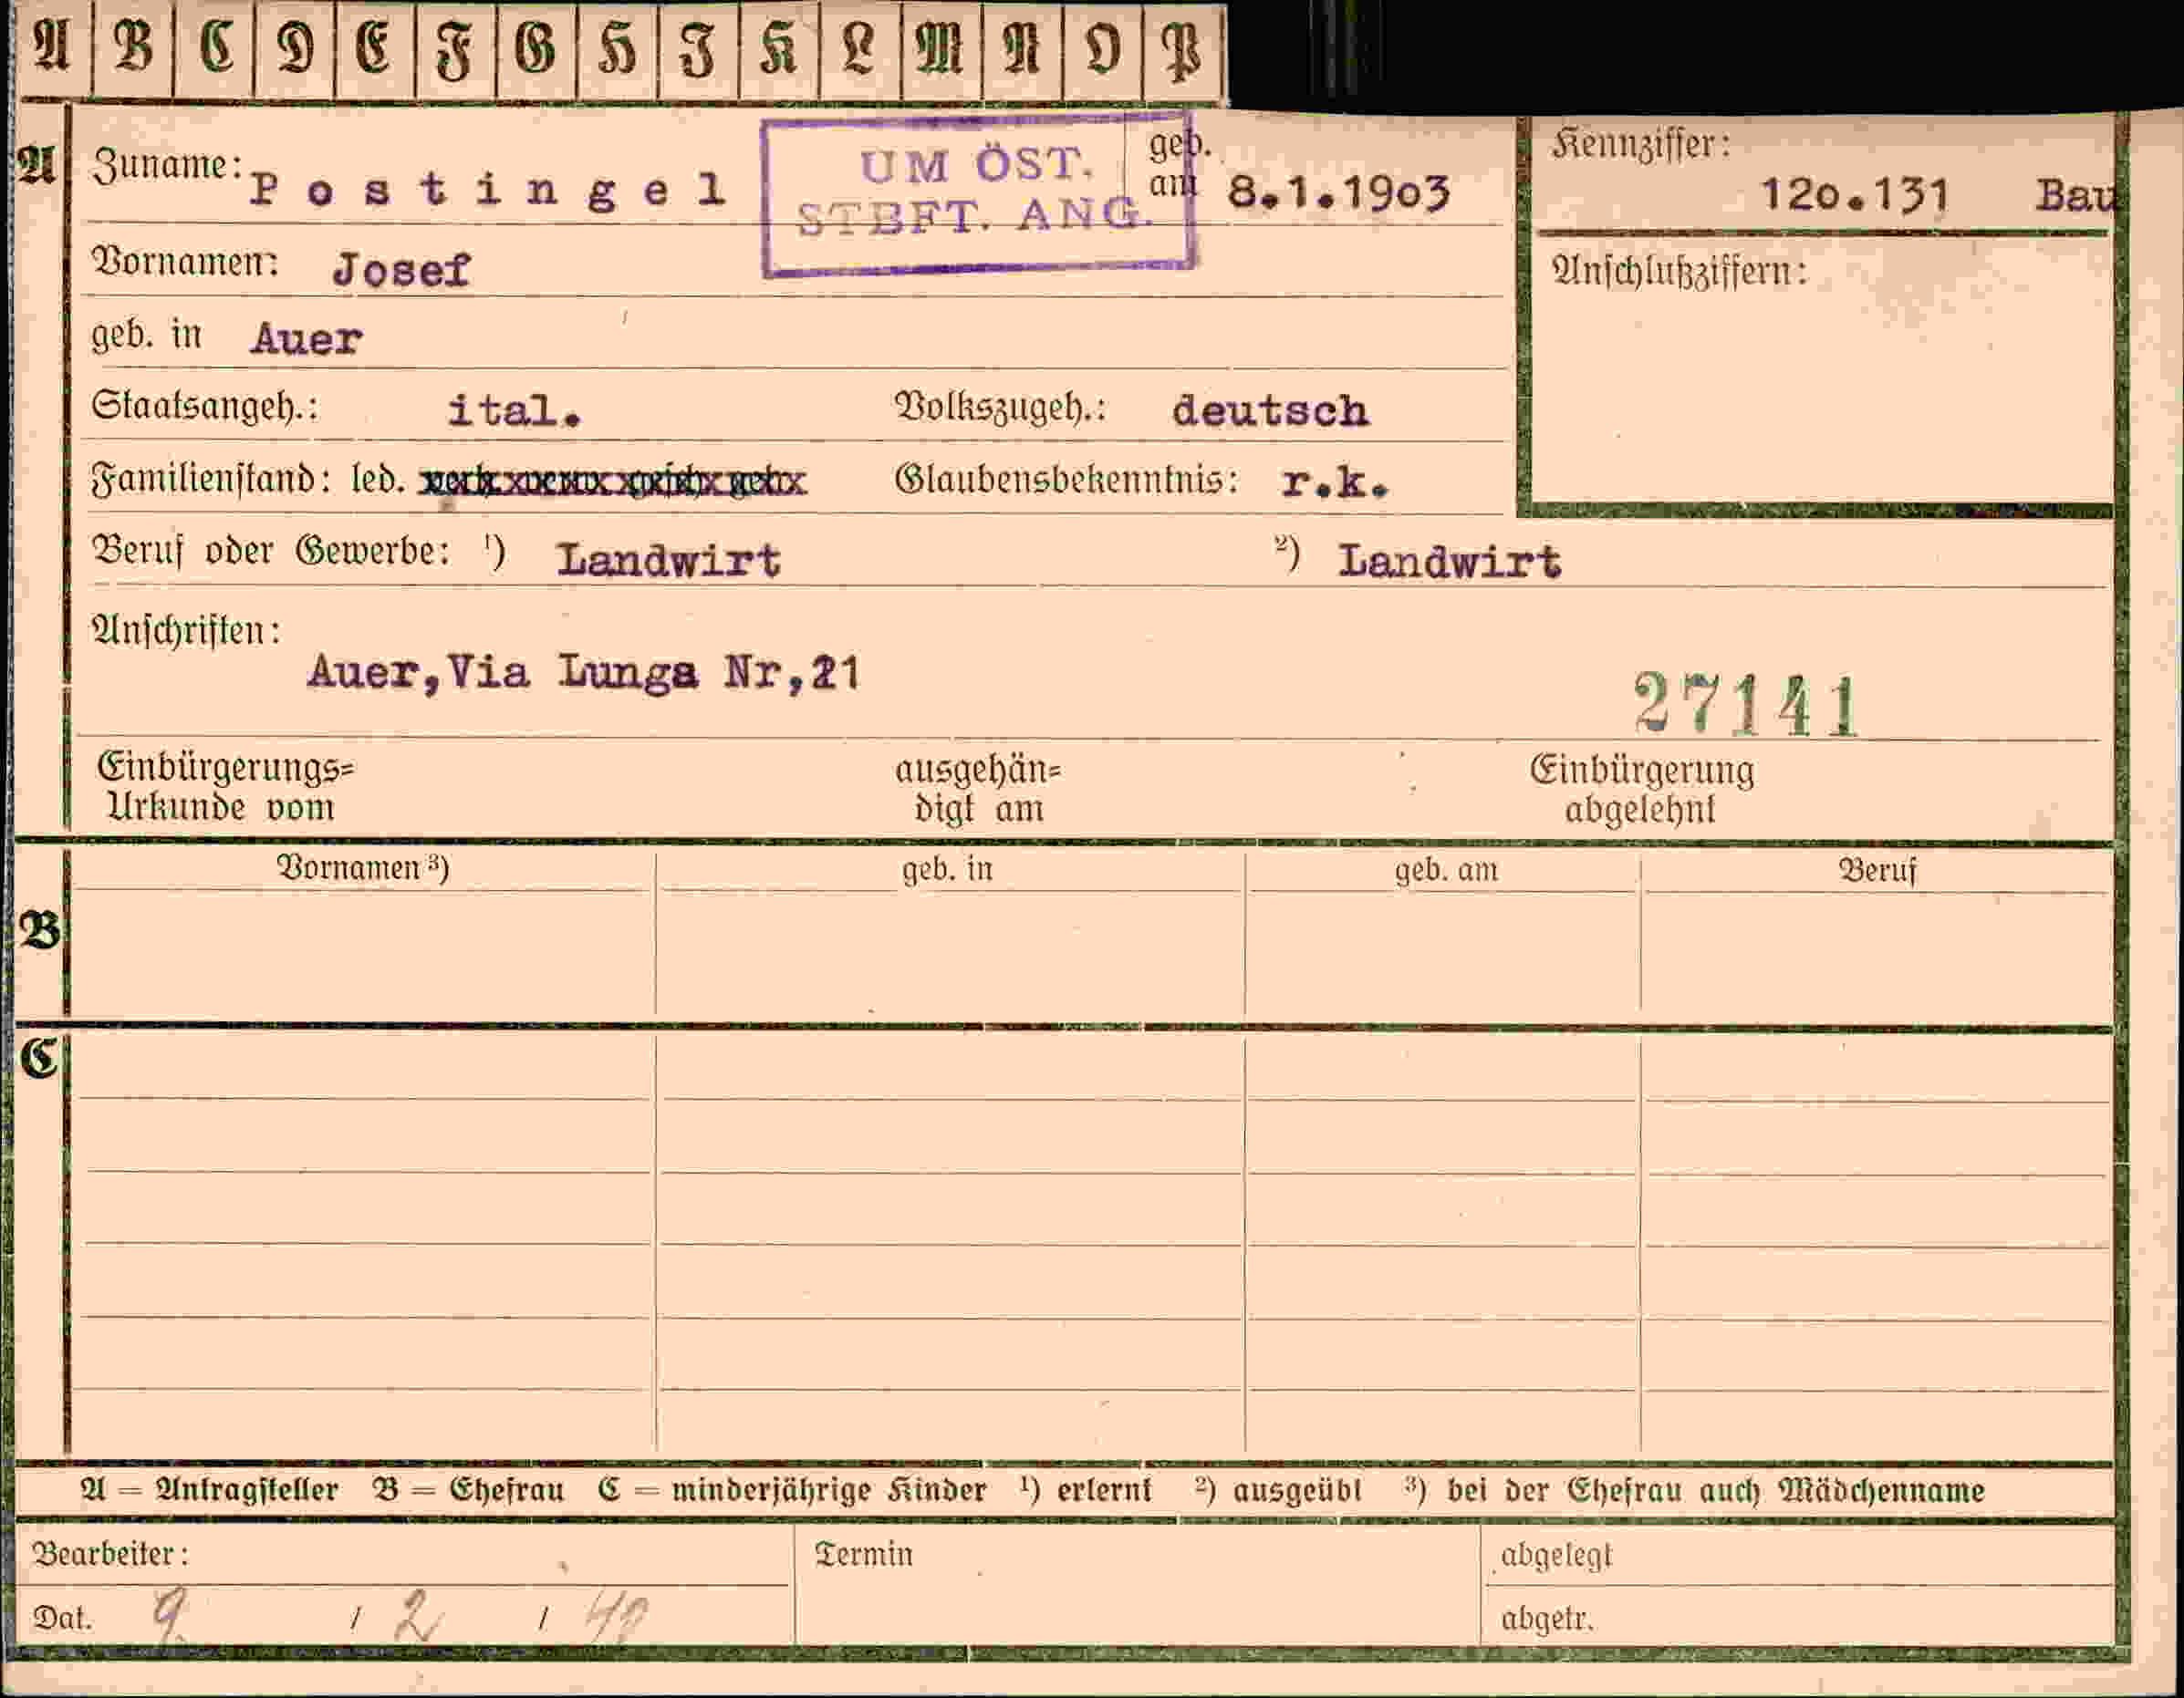The image size is (2184, 1698).
Task: Select the address 'Auer, Via Lunga Nr,21'
Action: coord(583,671)
